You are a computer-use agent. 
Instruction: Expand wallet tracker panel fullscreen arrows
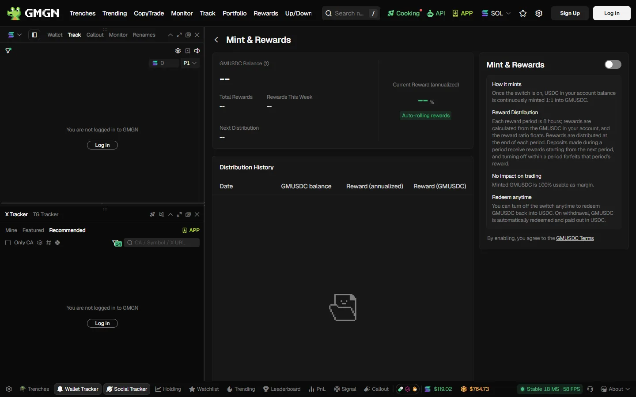tap(179, 35)
